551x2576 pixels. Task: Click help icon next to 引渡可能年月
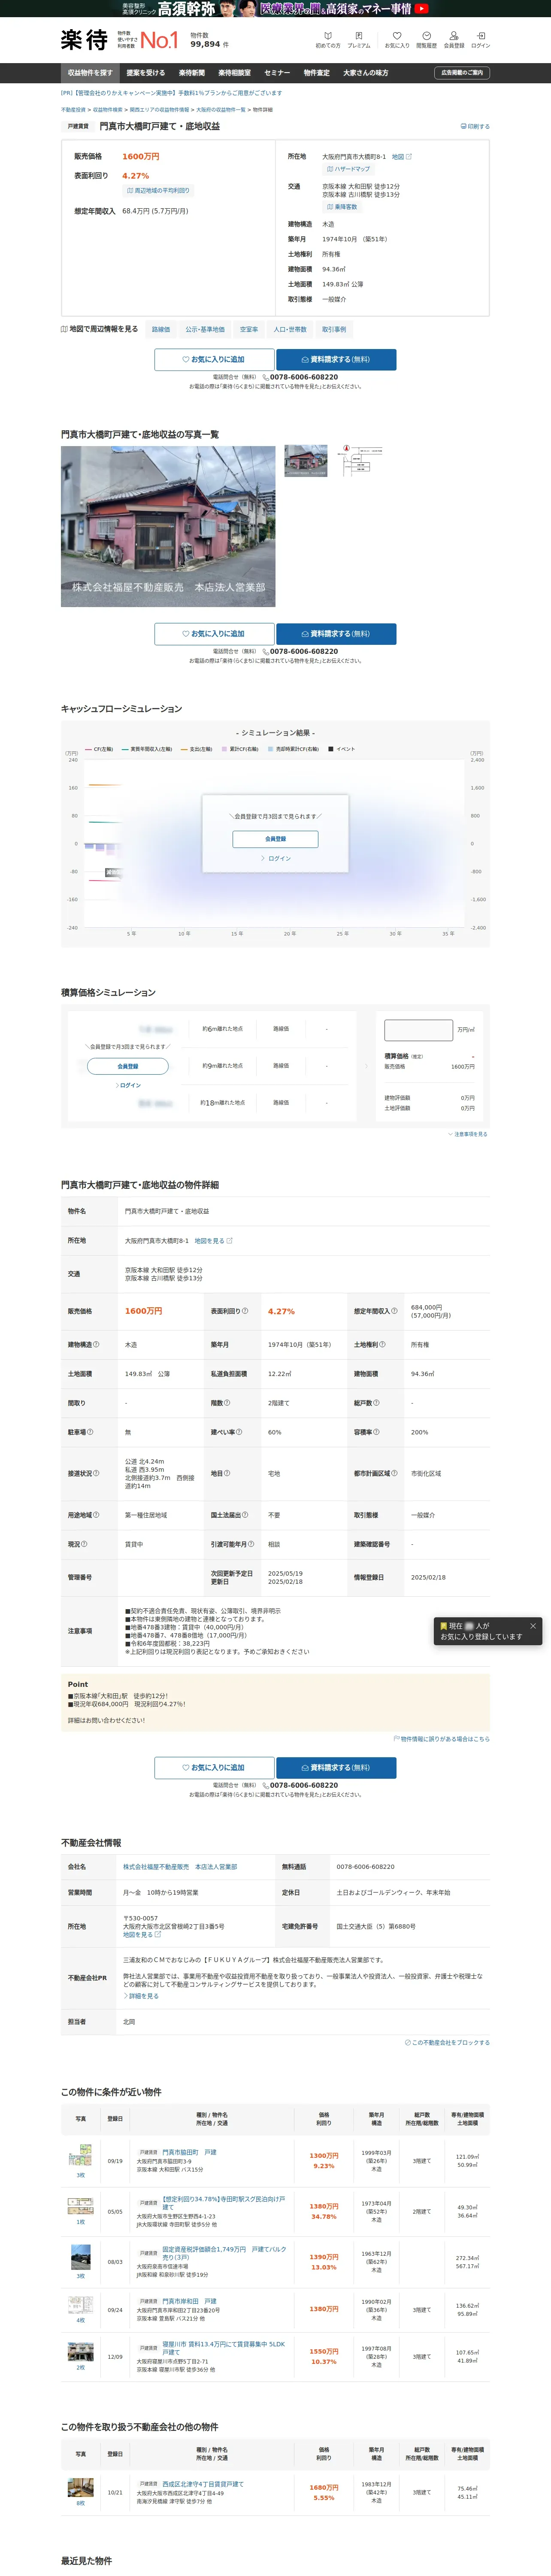point(252,1544)
